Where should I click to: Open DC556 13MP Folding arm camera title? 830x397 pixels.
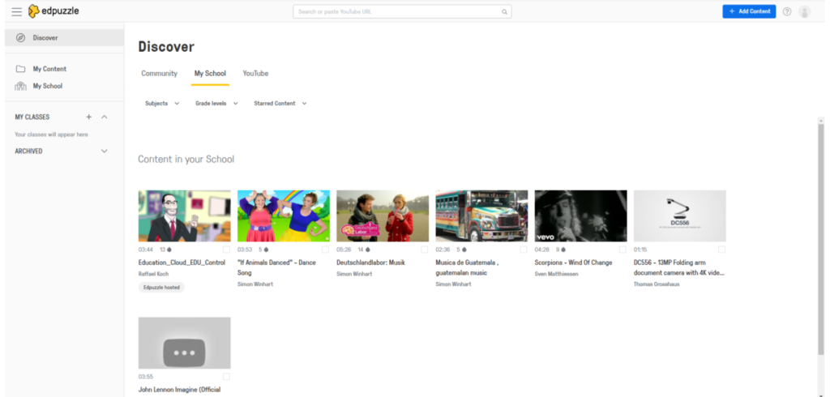pos(679,268)
